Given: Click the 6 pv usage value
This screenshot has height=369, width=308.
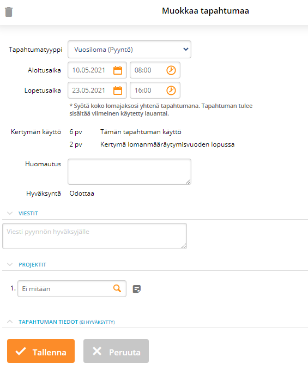Looking at the screenshot, I should point(76,132).
